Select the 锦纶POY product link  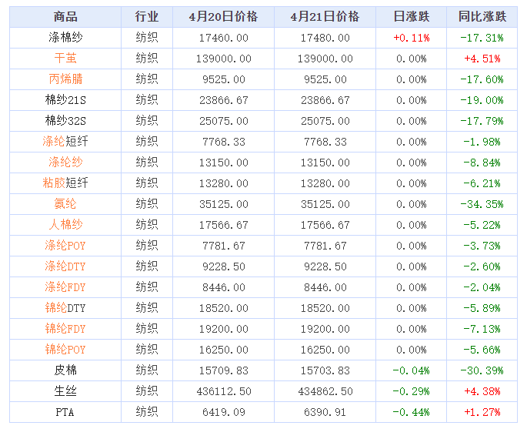pos(65,350)
